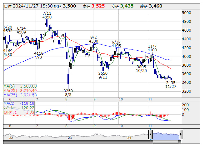Click the last candlestick at 11/27
Image resolution: width=204 pixels, height=147 pixels.
click(x=171, y=79)
